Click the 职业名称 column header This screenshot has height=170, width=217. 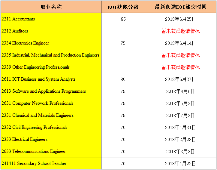click(x=51, y=7)
